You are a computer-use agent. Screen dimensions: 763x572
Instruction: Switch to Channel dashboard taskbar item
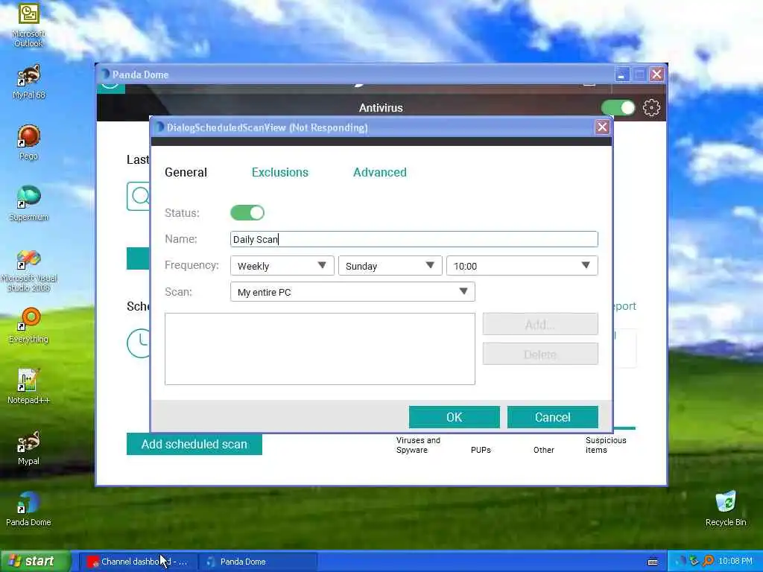138,562
